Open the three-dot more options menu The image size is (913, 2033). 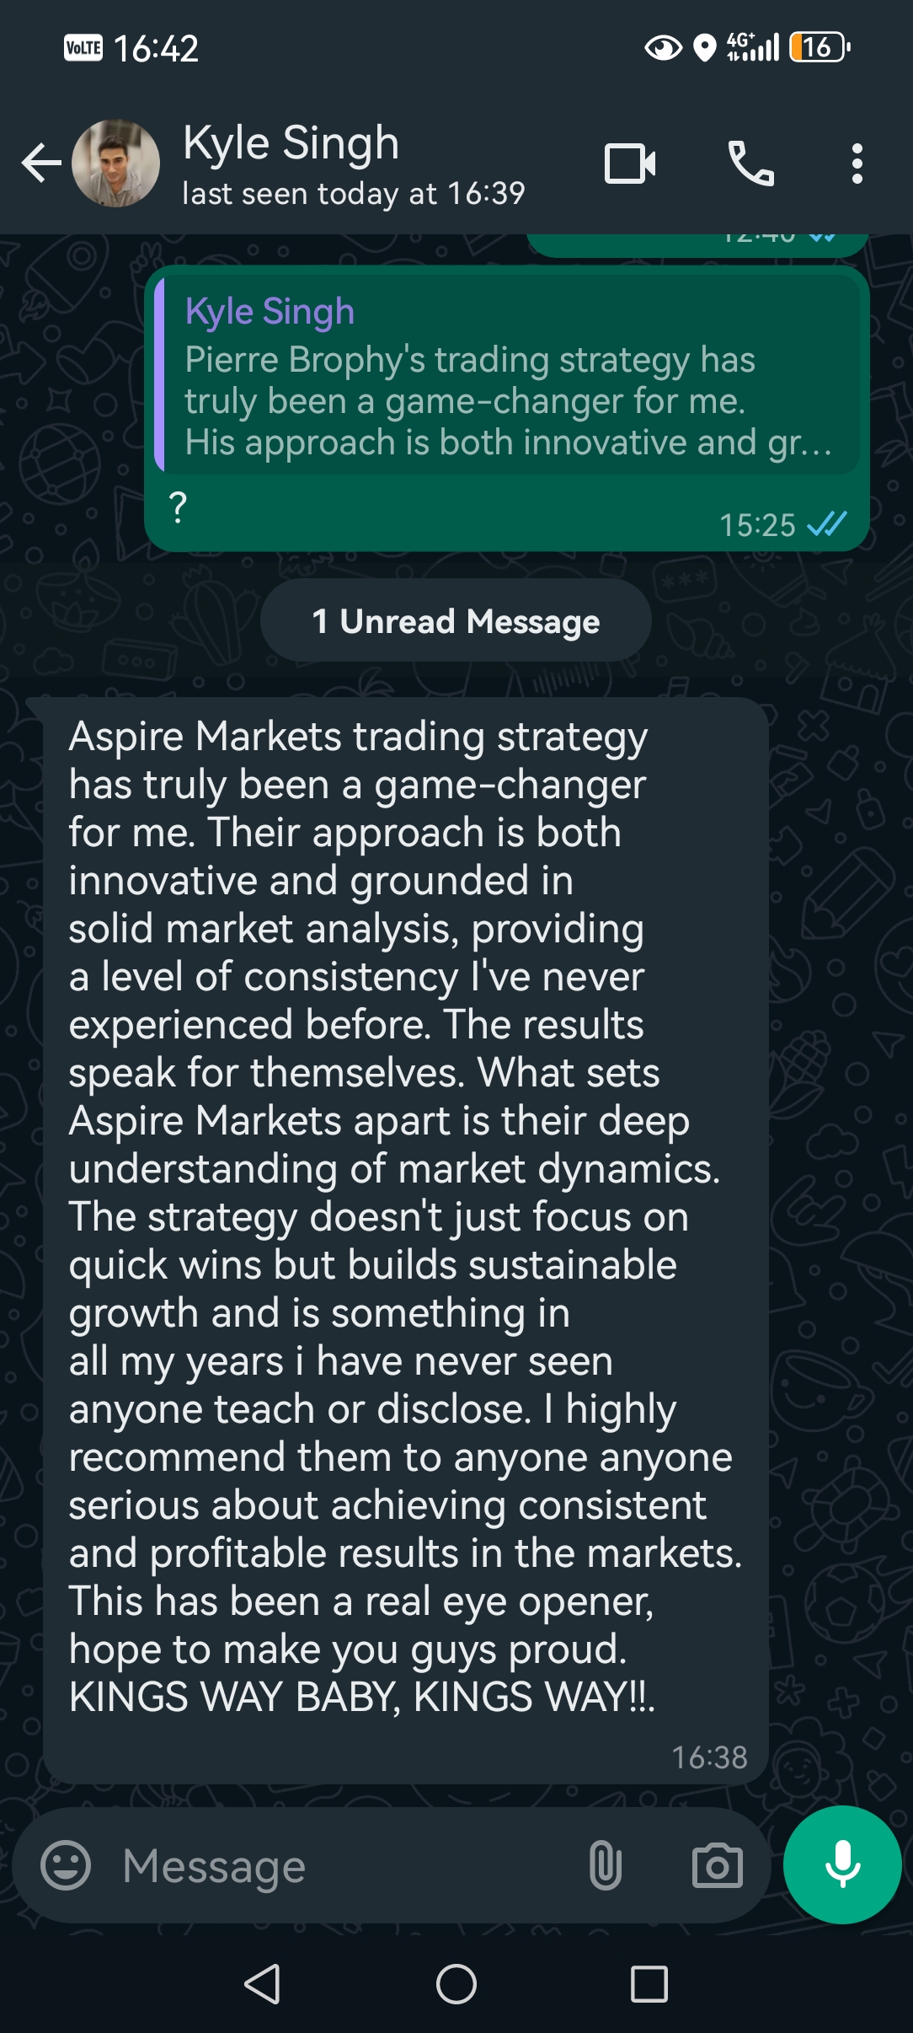coord(857,164)
